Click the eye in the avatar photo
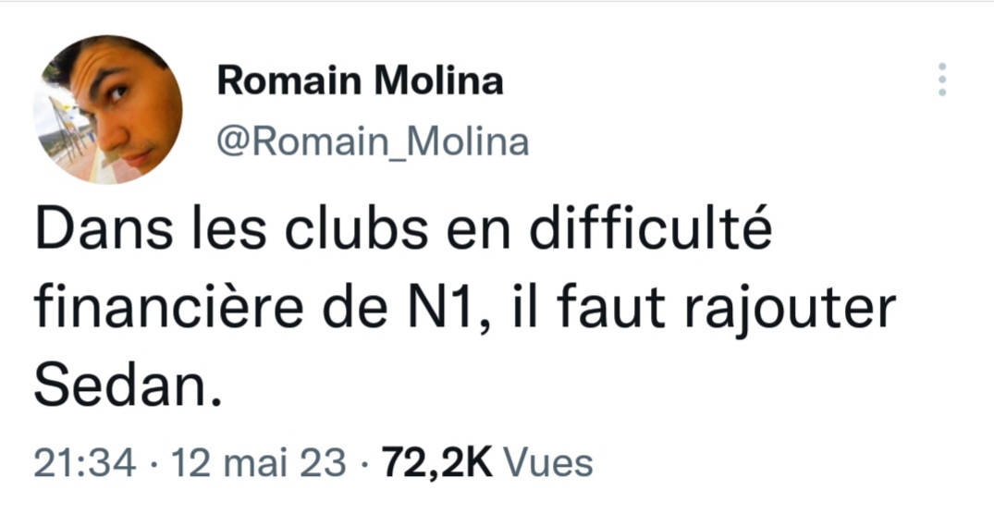The width and height of the screenshot is (994, 514). click(117, 94)
